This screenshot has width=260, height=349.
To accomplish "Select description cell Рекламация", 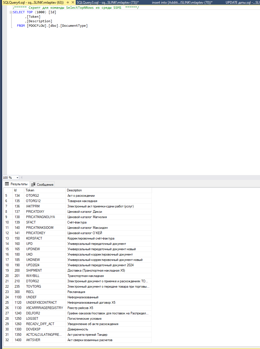I will pyautogui.click(x=109, y=292).
